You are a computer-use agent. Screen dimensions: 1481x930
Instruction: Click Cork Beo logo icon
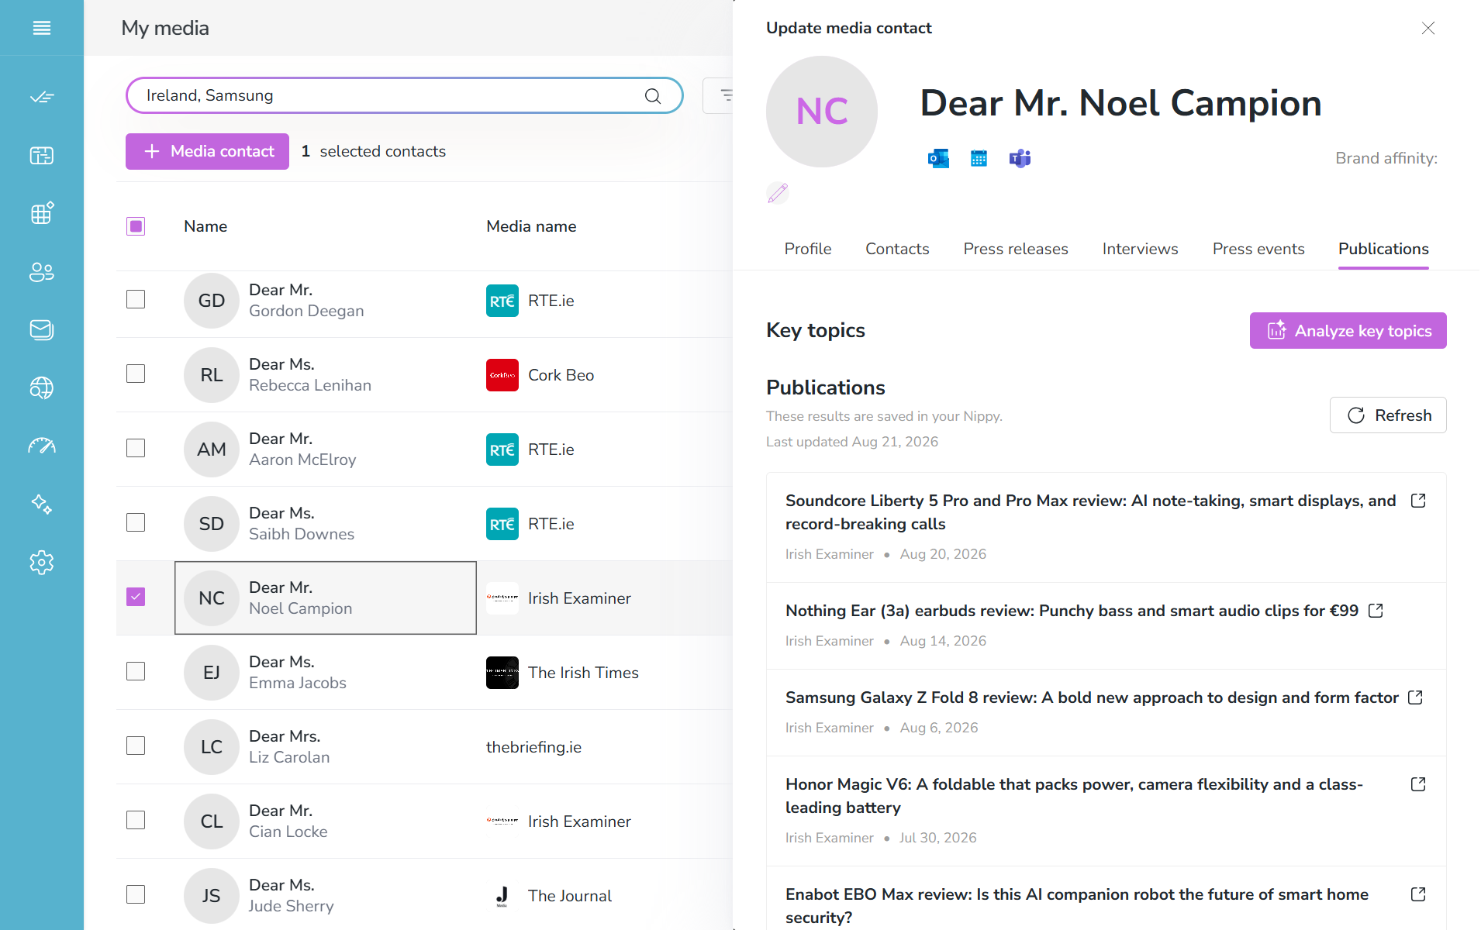pos(502,375)
